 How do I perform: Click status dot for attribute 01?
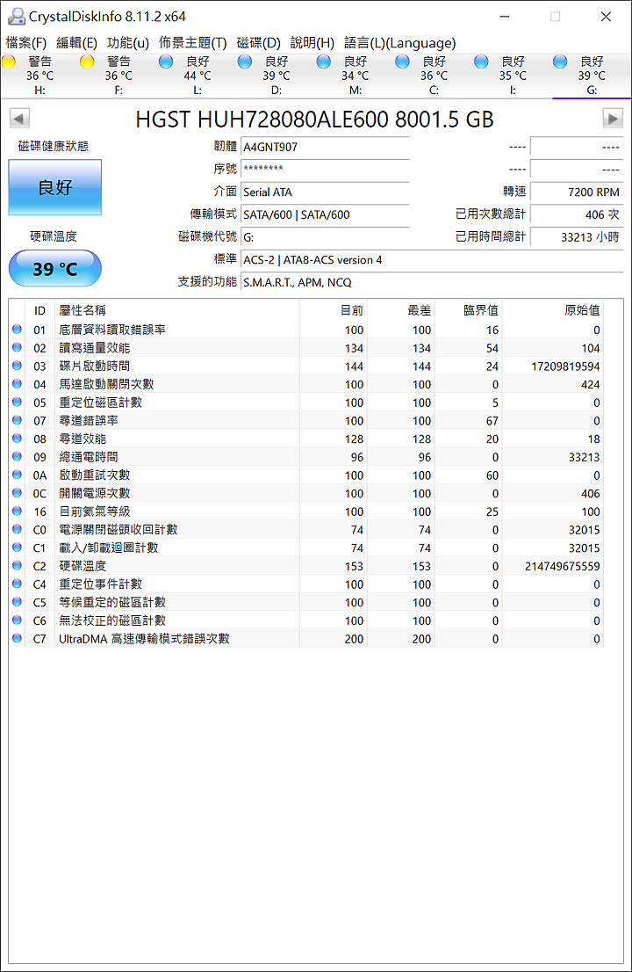tap(18, 330)
